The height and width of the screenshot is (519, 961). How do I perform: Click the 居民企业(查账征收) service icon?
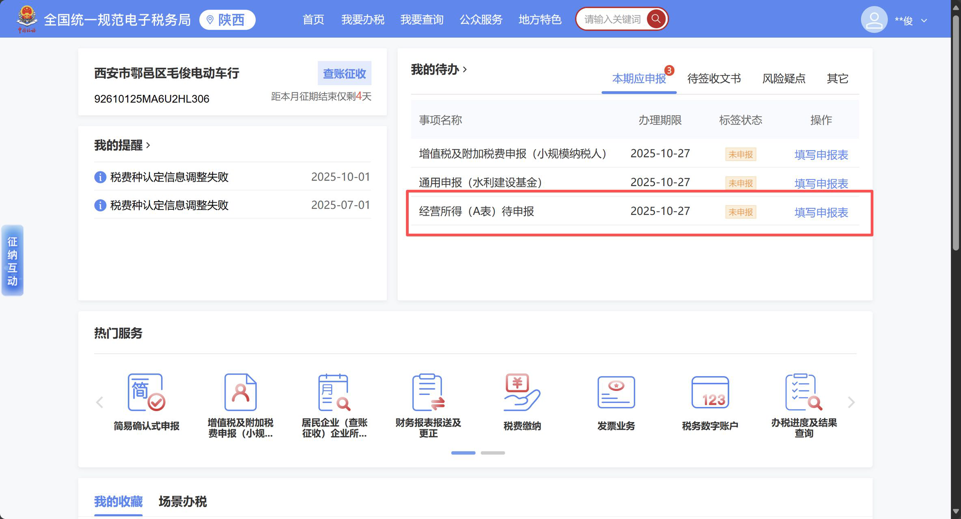(x=334, y=392)
